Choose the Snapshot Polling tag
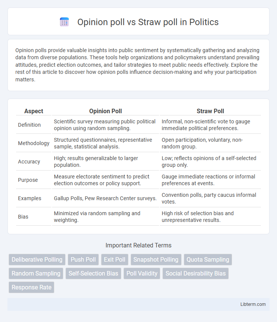Screen dimensions: 277x322 coord(156,259)
